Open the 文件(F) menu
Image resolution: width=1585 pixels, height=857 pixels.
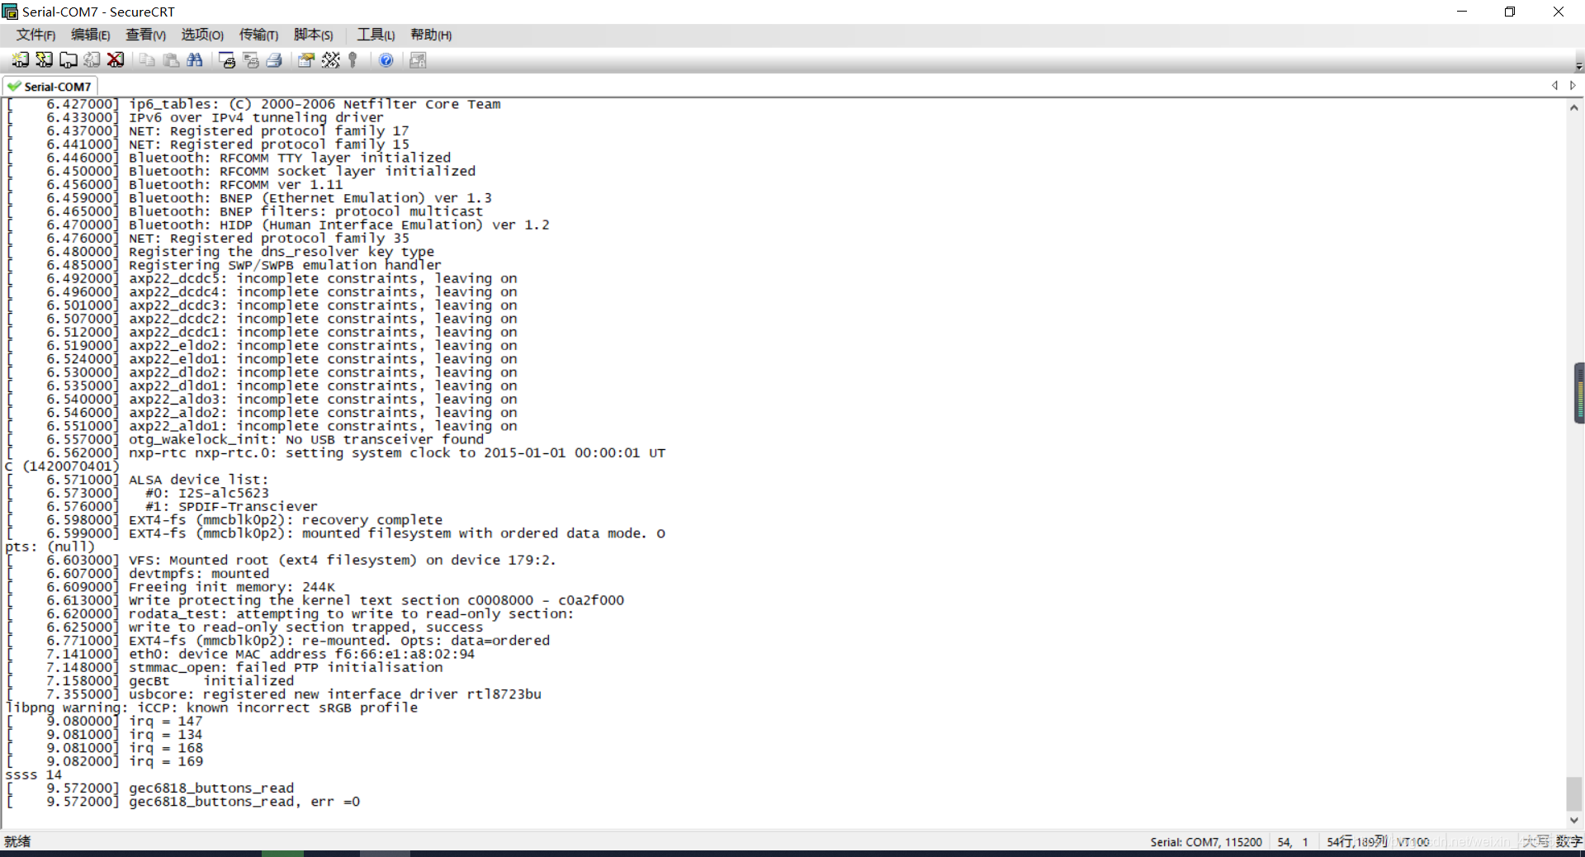tap(35, 35)
